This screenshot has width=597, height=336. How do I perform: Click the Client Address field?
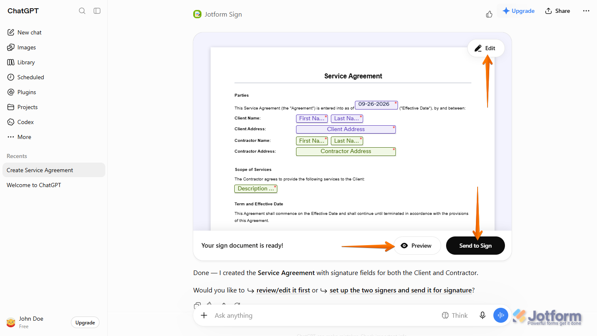click(x=346, y=129)
